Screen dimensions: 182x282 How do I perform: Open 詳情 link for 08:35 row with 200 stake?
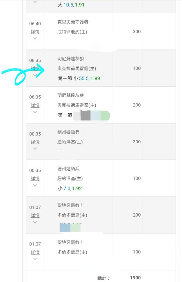point(35,105)
